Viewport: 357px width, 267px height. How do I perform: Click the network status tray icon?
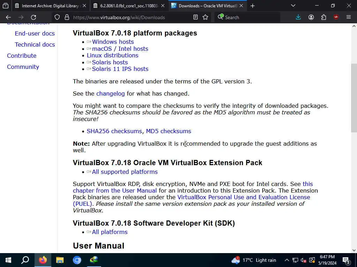pos(295,260)
